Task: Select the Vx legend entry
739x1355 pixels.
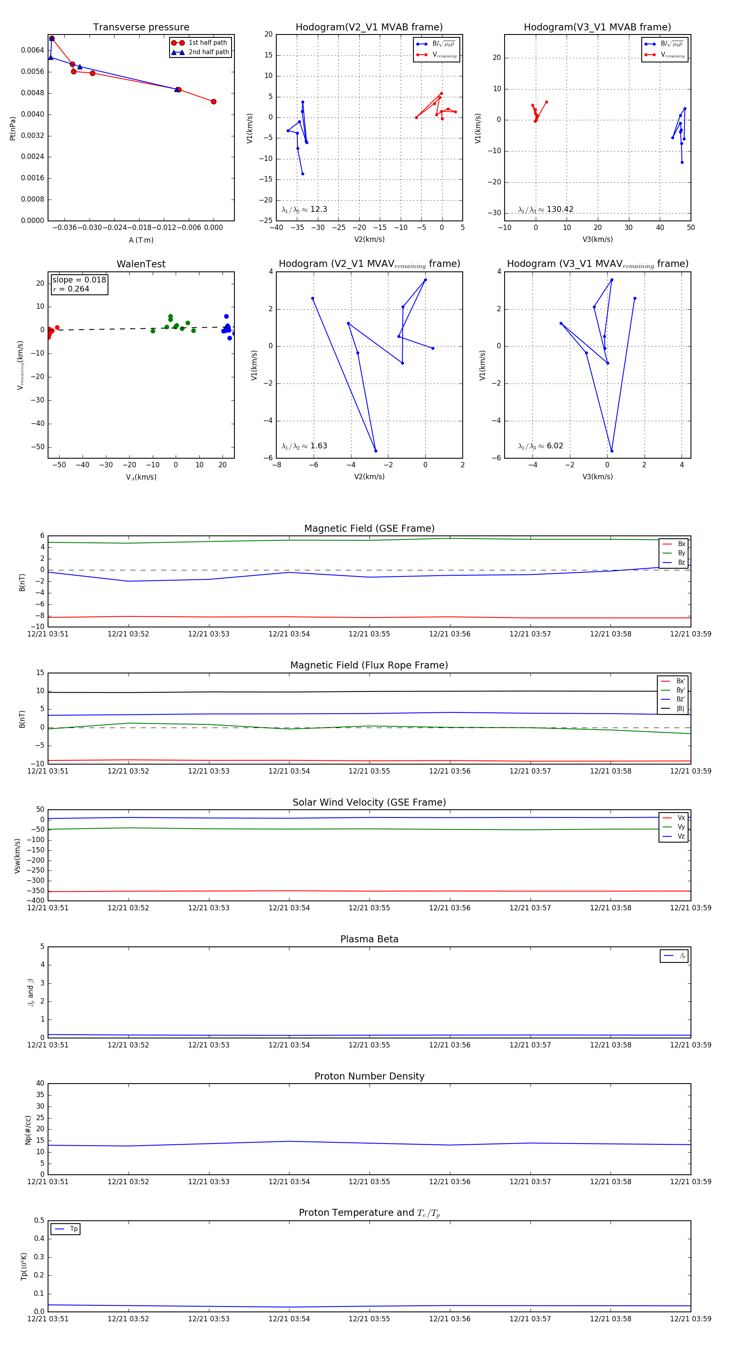Action: pyautogui.click(x=674, y=818)
